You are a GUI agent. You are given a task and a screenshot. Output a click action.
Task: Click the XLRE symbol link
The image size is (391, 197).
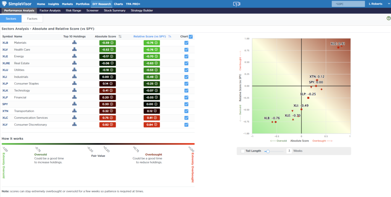tap(6, 63)
